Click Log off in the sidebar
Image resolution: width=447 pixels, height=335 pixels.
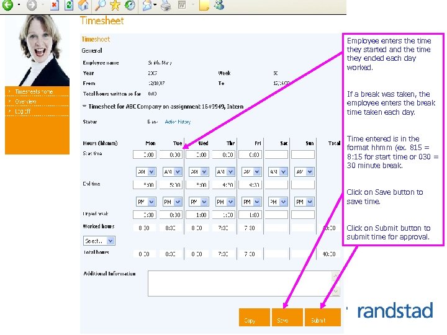click(x=22, y=111)
